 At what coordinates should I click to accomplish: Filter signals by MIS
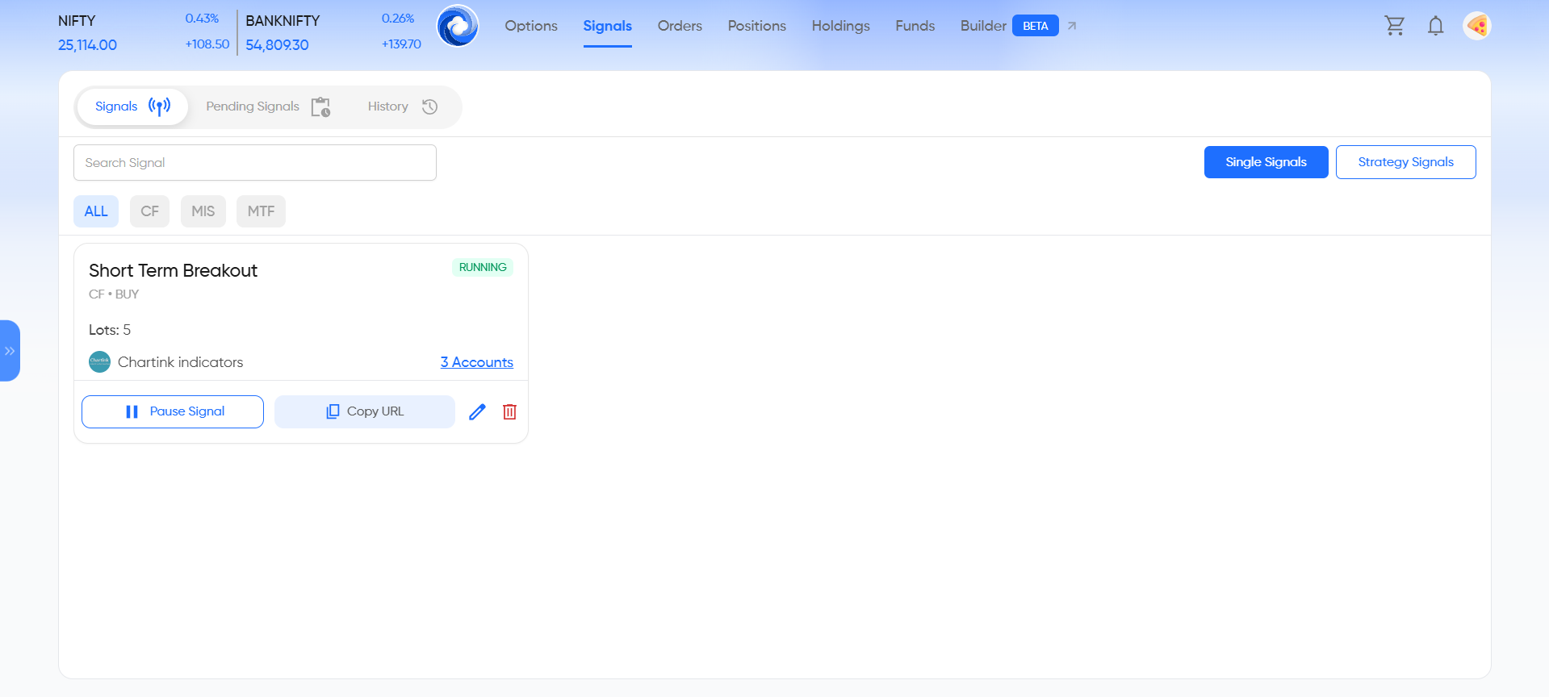[x=203, y=211]
